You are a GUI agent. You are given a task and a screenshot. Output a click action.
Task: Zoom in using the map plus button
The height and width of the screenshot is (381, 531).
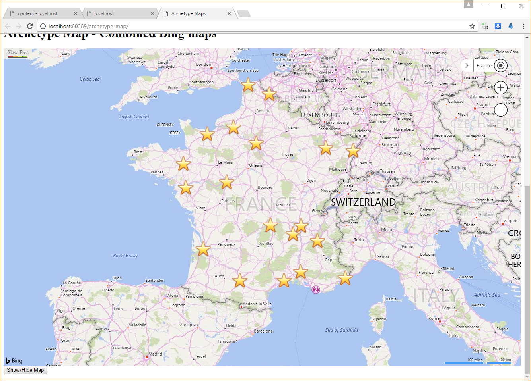[501, 88]
